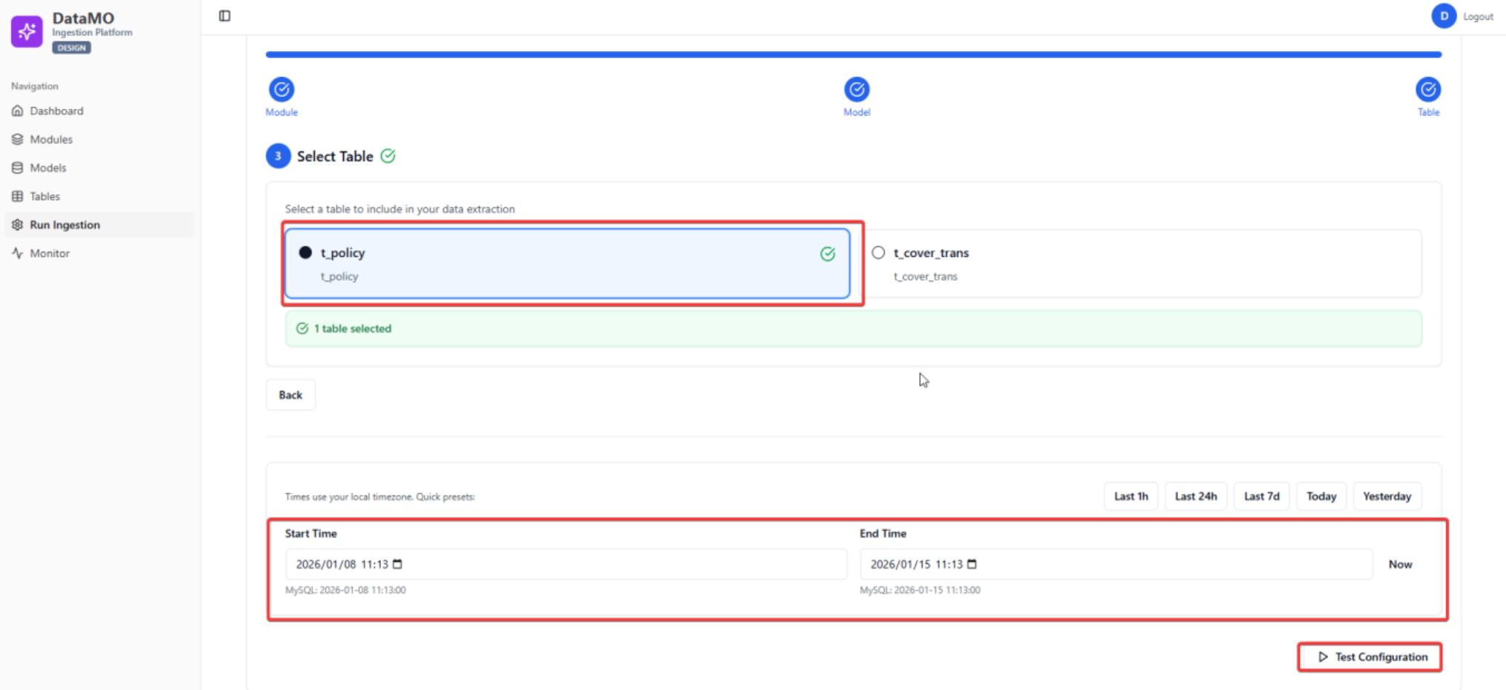This screenshot has height=690, width=1506.
Task: Click the Module step check circle
Action: coord(282,90)
